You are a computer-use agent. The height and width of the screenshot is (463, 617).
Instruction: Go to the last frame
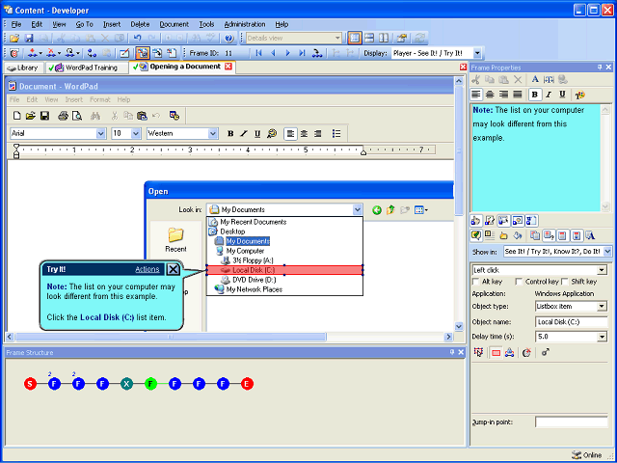[302, 53]
